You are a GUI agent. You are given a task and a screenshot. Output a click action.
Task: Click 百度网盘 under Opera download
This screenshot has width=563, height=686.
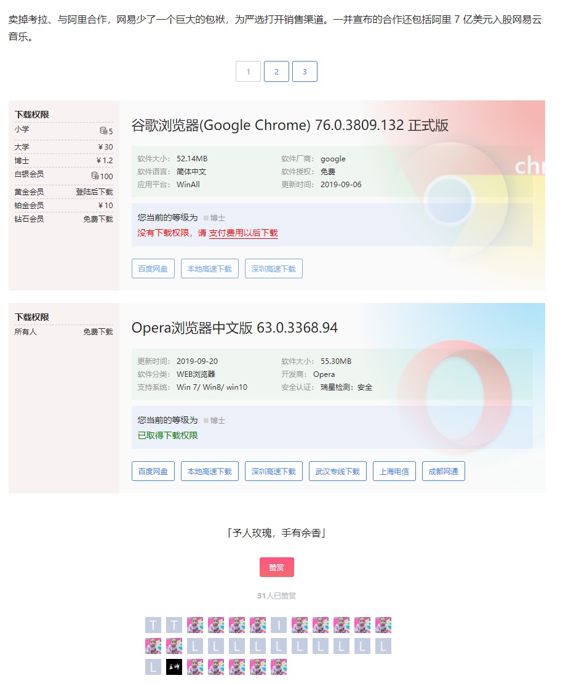153,471
